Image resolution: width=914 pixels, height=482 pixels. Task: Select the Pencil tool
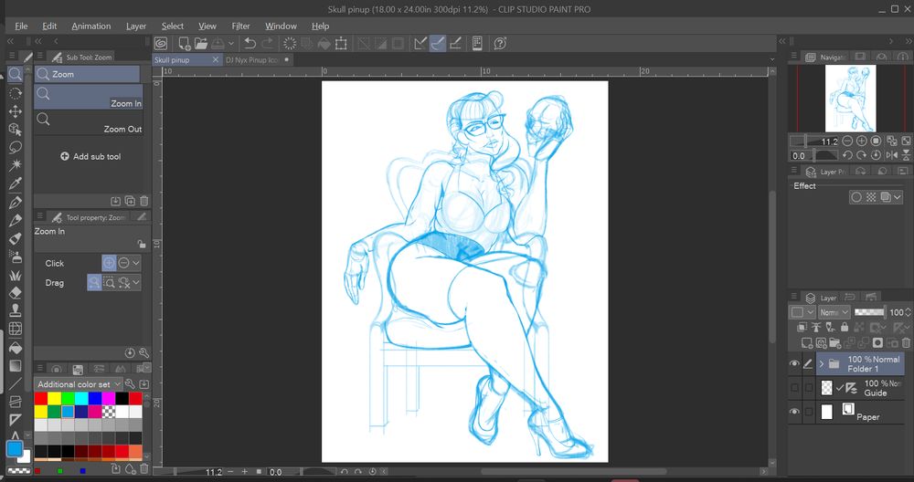click(x=16, y=220)
